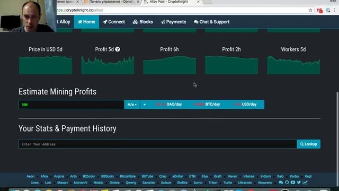339x191 pixels.
Task: Open the BBScoin pool link
Action: point(108,176)
